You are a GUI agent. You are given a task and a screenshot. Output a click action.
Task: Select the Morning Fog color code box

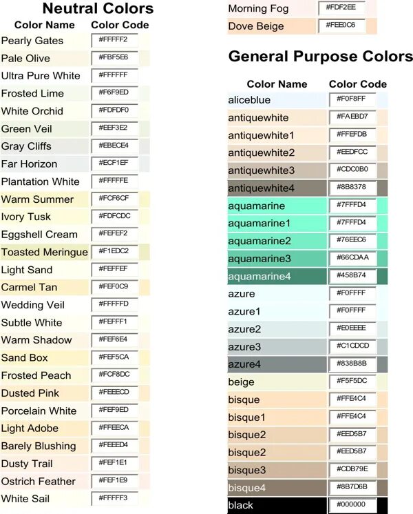tap(341, 8)
